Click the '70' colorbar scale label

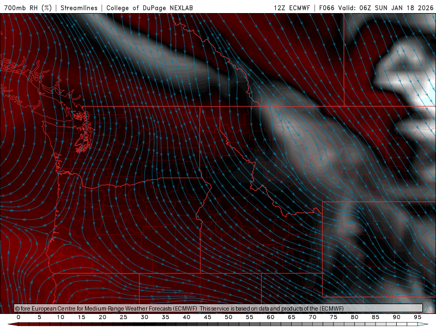pyautogui.click(x=312, y=317)
